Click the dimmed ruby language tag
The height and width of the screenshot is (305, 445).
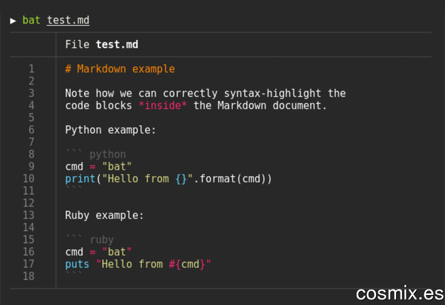pos(102,240)
